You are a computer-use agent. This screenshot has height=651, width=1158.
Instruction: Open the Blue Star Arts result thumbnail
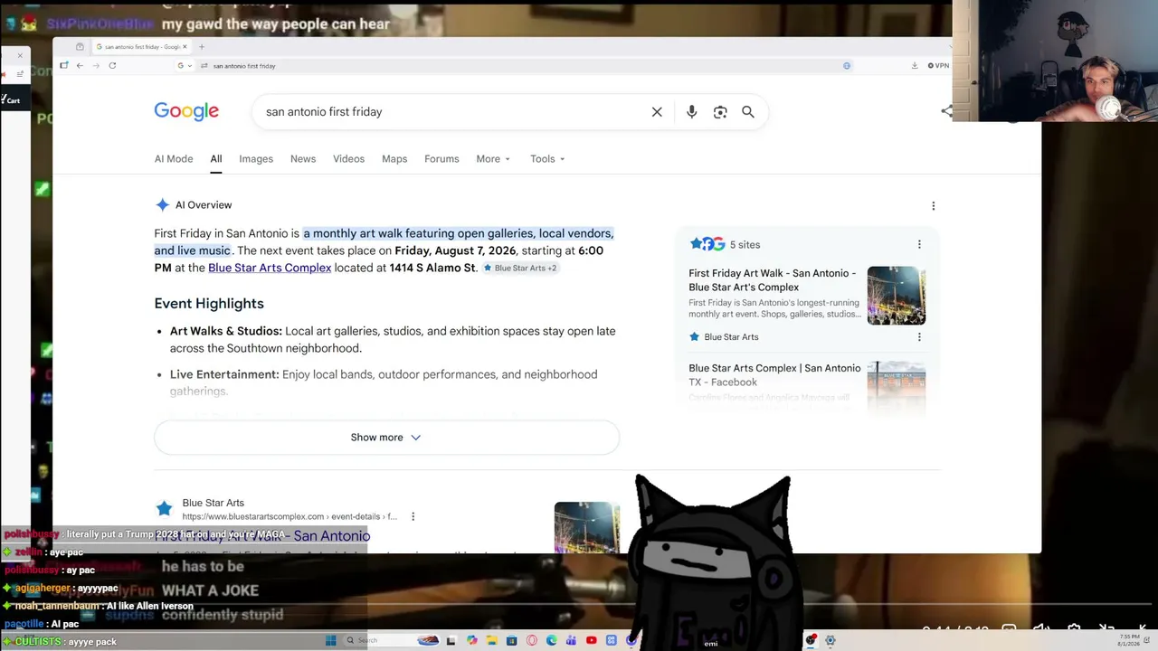(x=587, y=527)
